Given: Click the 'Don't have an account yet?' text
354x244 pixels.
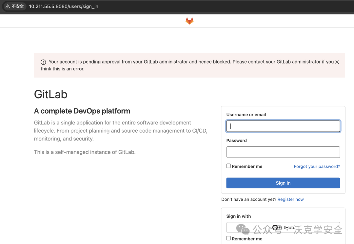Looking at the screenshot, I should [248, 199].
